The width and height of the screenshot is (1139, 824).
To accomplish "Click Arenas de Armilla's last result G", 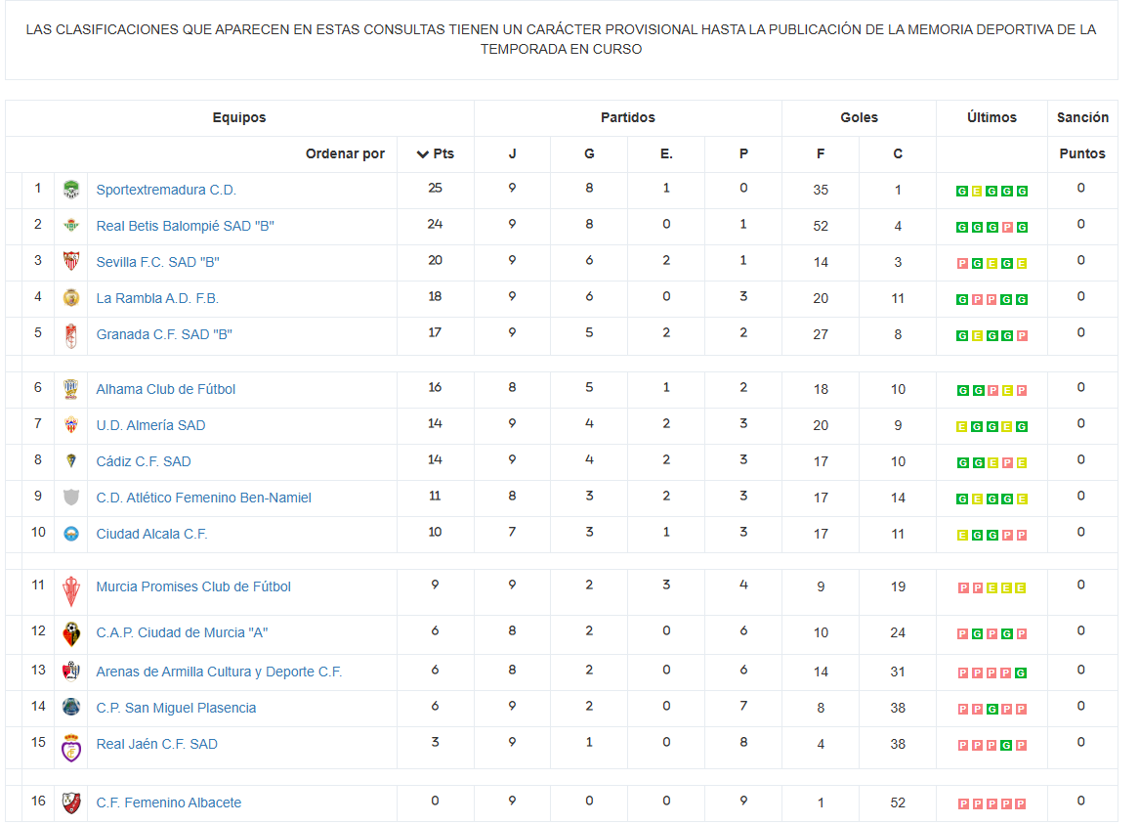I will [1021, 673].
